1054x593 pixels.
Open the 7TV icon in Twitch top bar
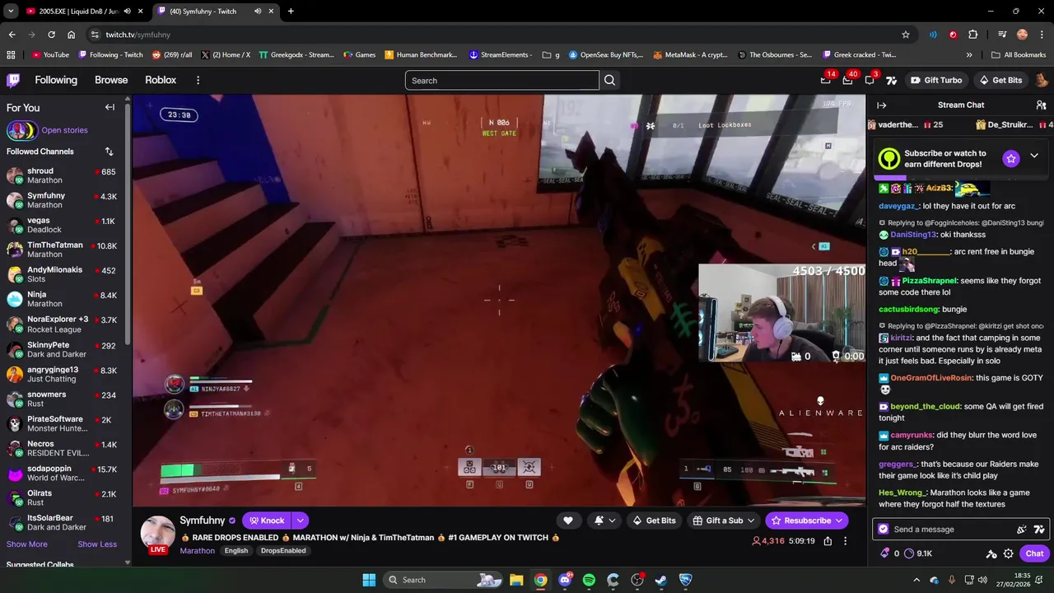click(891, 80)
